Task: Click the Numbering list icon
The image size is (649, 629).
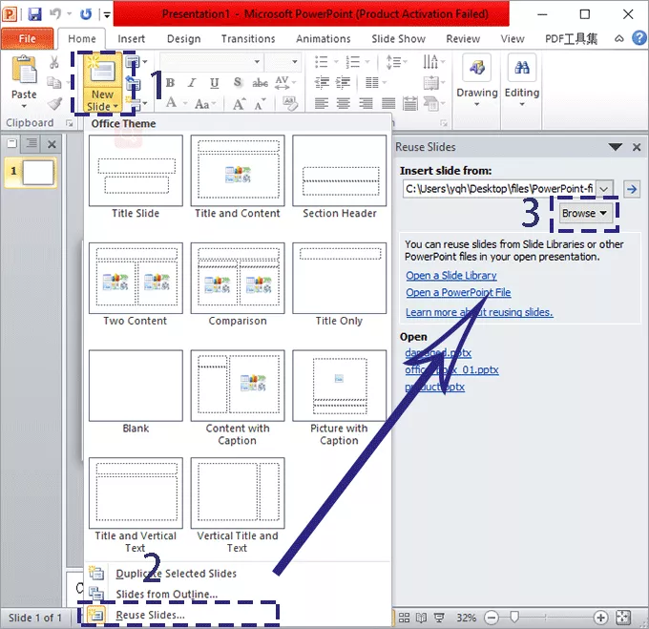Action: 352,62
